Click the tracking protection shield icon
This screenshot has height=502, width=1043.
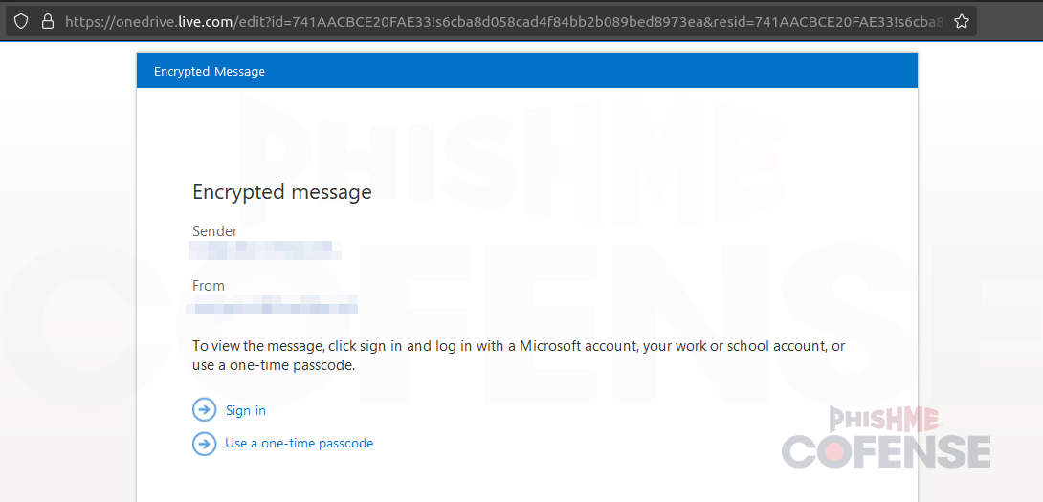[x=22, y=21]
